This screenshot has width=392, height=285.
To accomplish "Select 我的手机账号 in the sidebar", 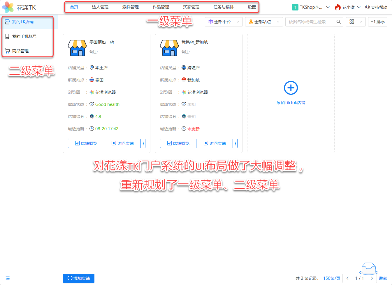I will pos(24,36).
